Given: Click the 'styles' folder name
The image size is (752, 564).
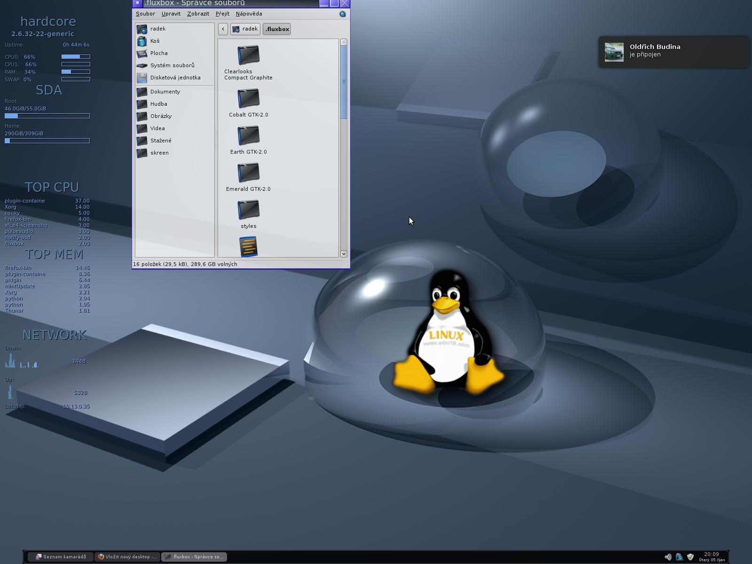Looking at the screenshot, I should [248, 226].
